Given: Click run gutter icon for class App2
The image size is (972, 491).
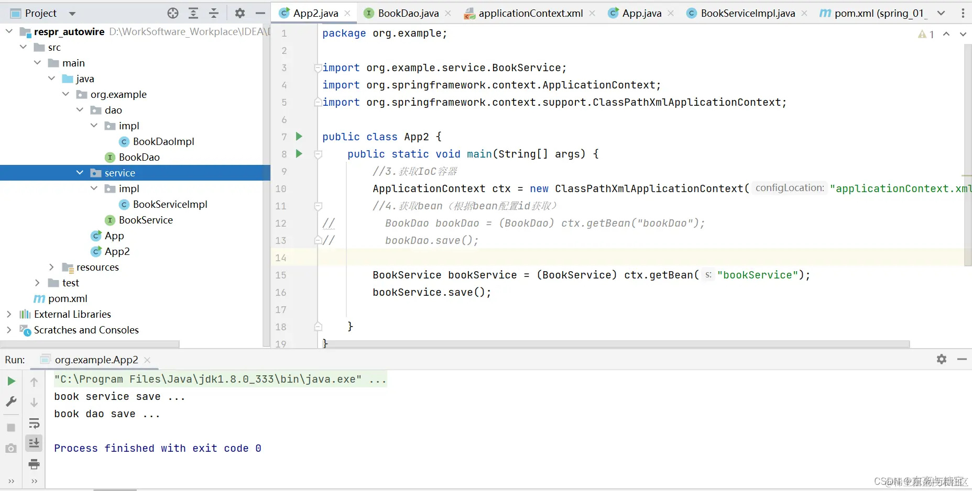Looking at the screenshot, I should coord(299,137).
